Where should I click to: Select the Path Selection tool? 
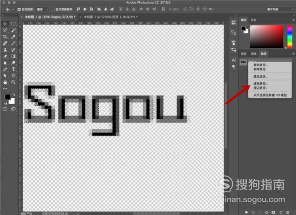(x=5, y=76)
